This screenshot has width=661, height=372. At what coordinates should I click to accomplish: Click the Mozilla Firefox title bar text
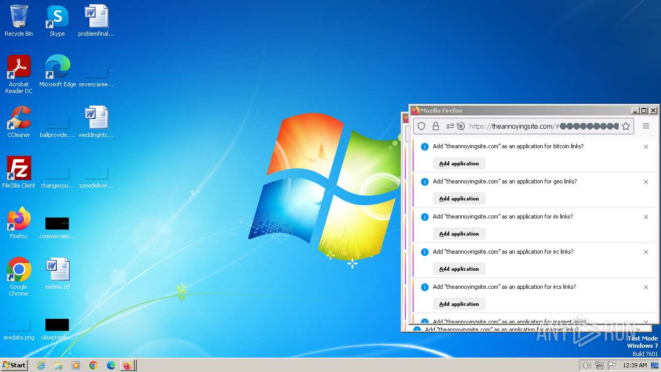pos(442,111)
